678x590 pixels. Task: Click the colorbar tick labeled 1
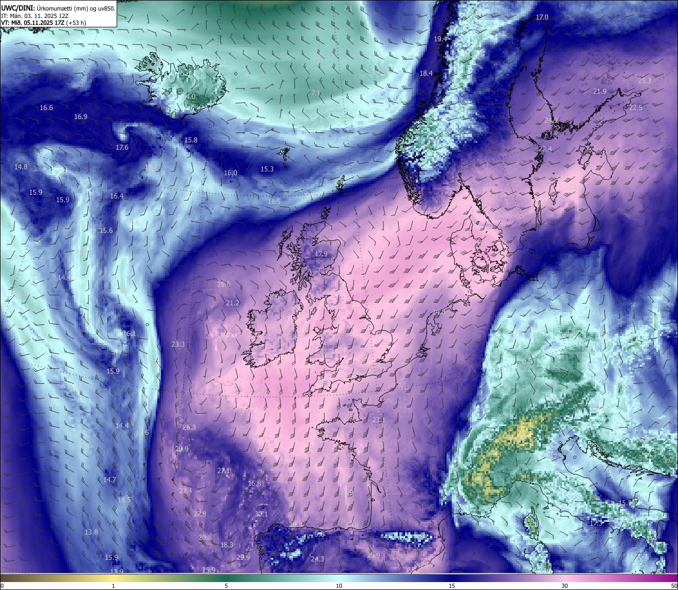(x=113, y=586)
